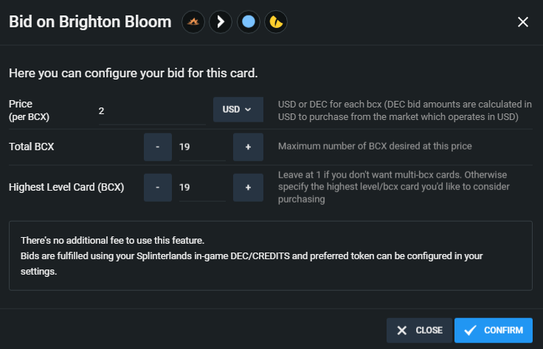Increase Total BCX with the plus button
The image size is (543, 349).
tap(248, 147)
